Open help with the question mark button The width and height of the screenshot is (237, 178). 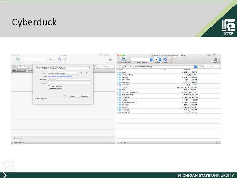pyautogui.click(x=65, y=96)
